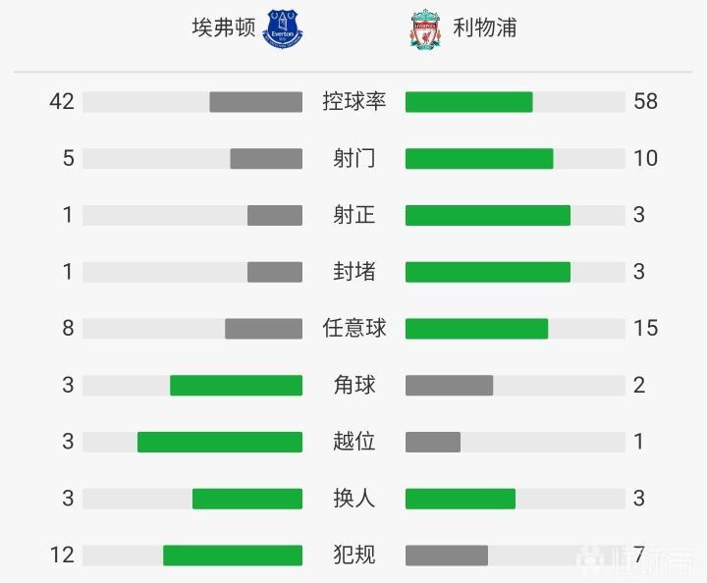
Task: Click Everton's green 角球 bar
Action: [236, 386]
